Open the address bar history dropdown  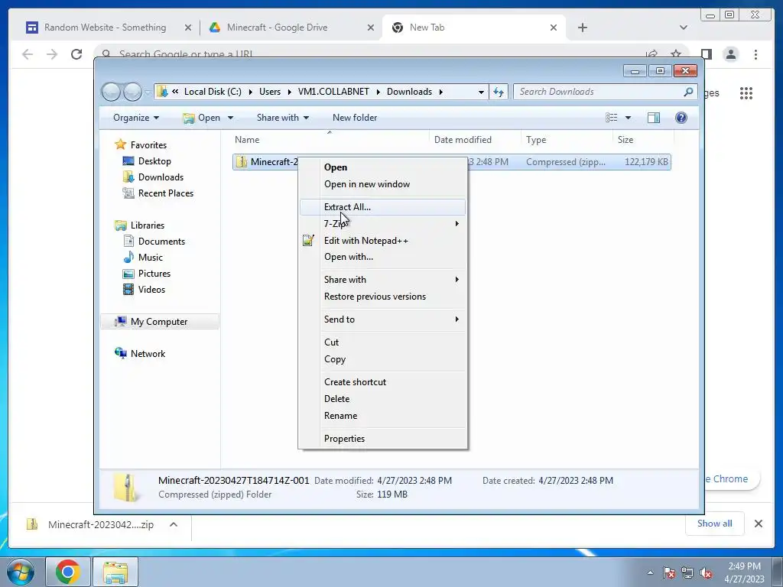pyautogui.click(x=481, y=92)
